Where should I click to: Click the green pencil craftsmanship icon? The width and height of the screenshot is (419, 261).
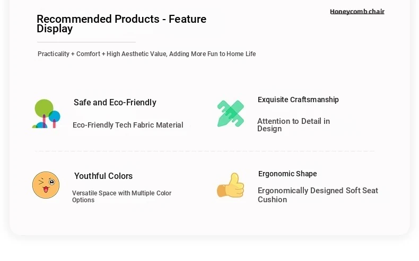click(x=231, y=113)
